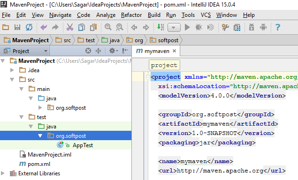Click src breadcrumb in navigation bar
Screen dimensions: 298x180
63,40
